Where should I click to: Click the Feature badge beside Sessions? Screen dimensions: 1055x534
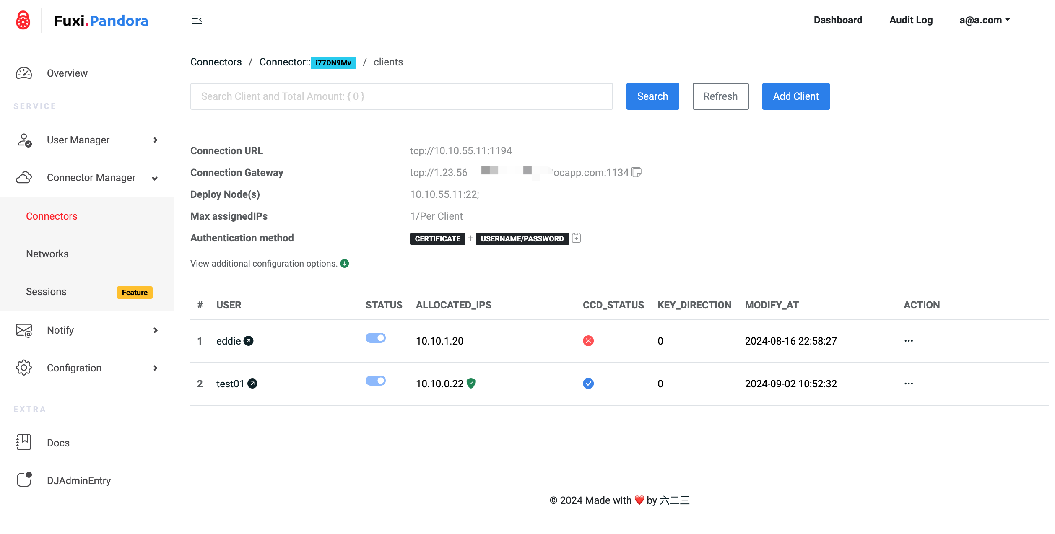pyautogui.click(x=135, y=293)
